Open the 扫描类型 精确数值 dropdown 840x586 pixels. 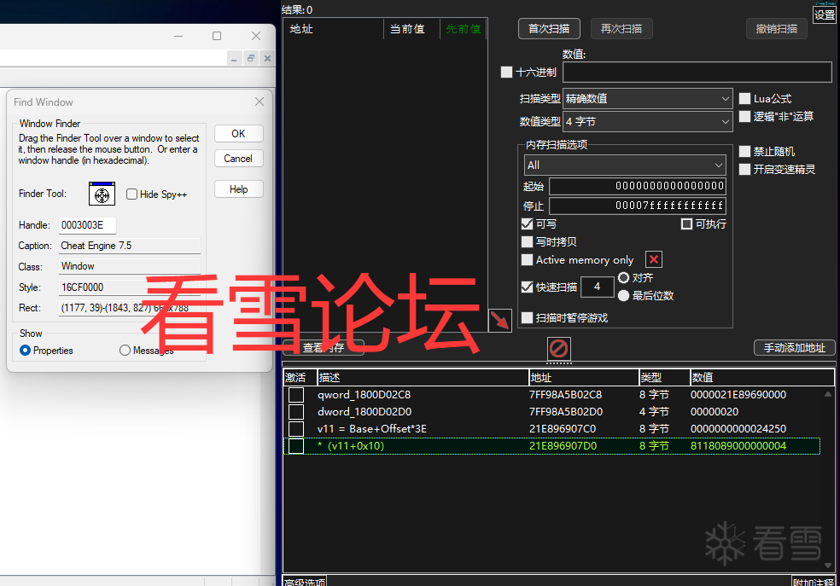pos(648,98)
